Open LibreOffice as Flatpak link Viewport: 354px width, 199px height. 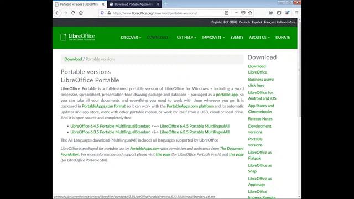click(260, 155)
